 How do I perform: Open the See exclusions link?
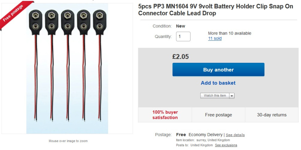click(226, 145)
